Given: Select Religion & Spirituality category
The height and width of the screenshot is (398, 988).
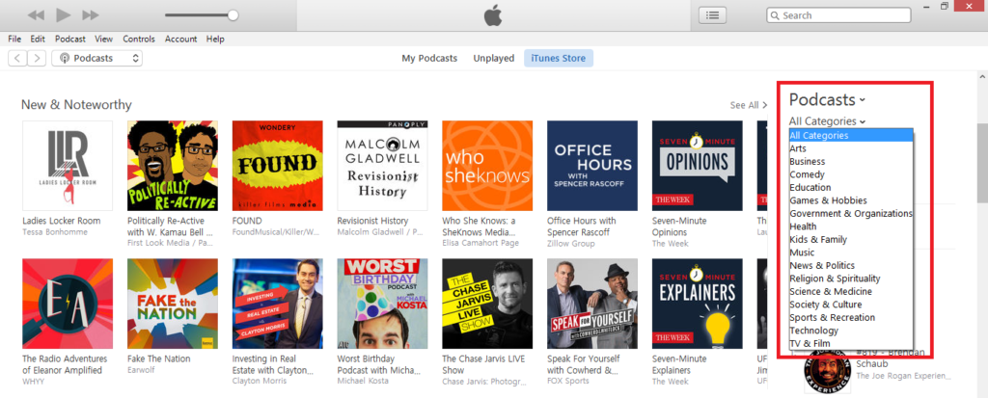Looking at the screenshot, I should point(851,279).
